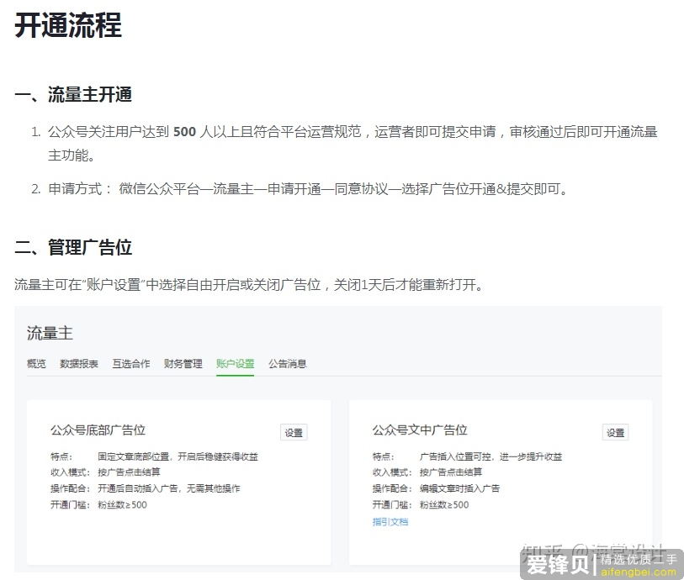The width and height of the screenshot is (684, 580).
Task: Open the 公告消息 tab
Action: pos(288,364)
